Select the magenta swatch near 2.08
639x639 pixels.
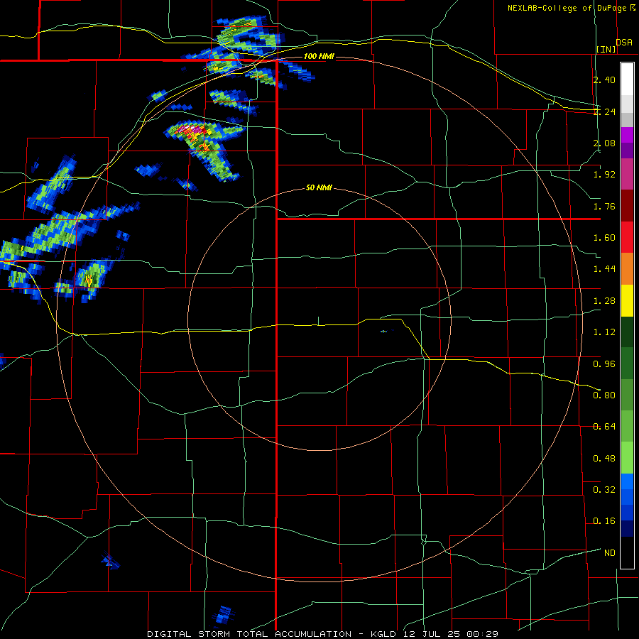(627, 135)
